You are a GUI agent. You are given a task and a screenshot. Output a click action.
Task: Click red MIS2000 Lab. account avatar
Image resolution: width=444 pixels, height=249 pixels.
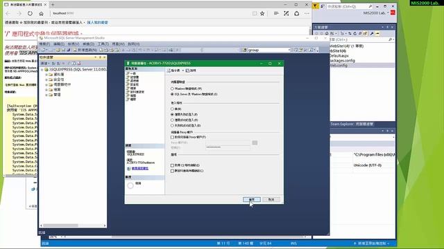(393, 13)
